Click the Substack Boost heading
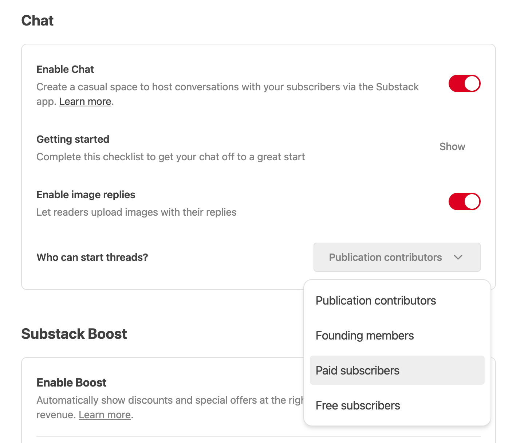The height and width of the screenshot is (443, 528). [74, 334]
